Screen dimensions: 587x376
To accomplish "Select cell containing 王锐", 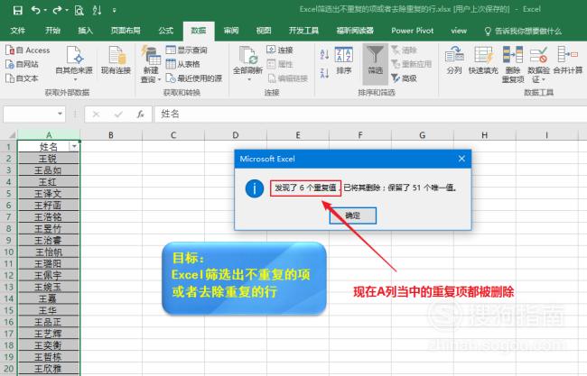I will click(49, 159).
